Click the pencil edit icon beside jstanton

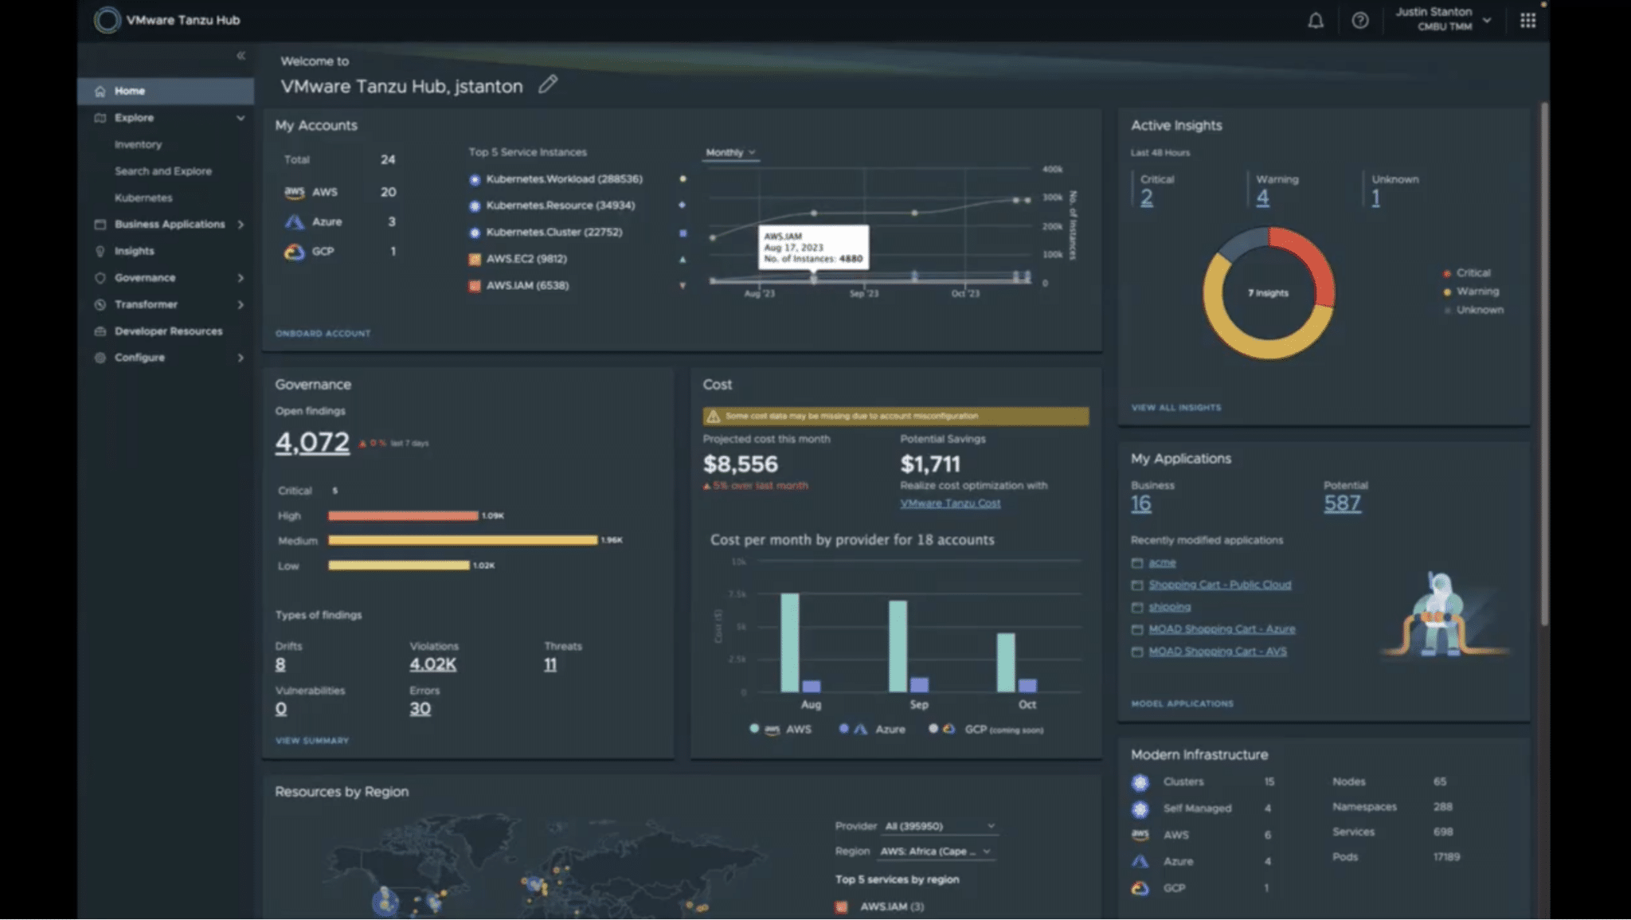548,84
